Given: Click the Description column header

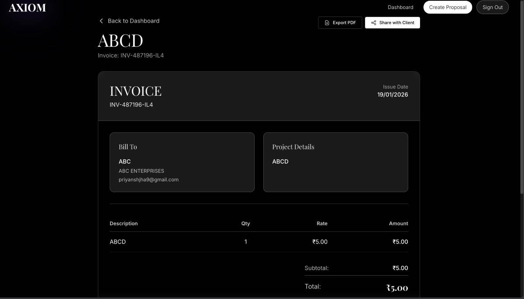Looking at the screenshot, I should tap(123, 223).
